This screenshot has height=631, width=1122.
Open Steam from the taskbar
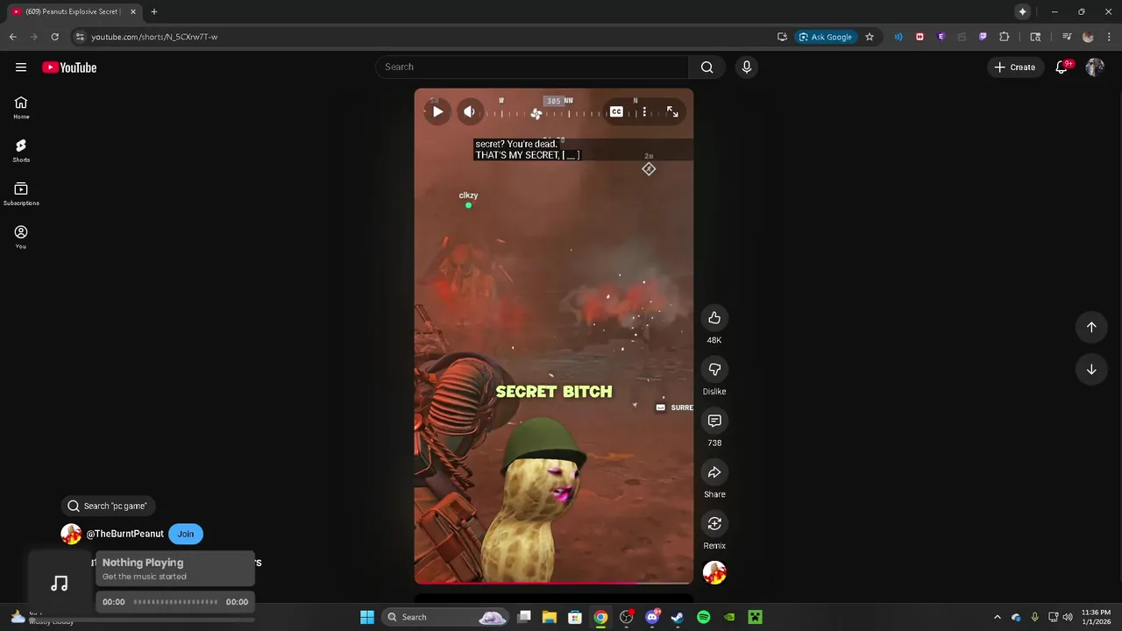[678, 617]
